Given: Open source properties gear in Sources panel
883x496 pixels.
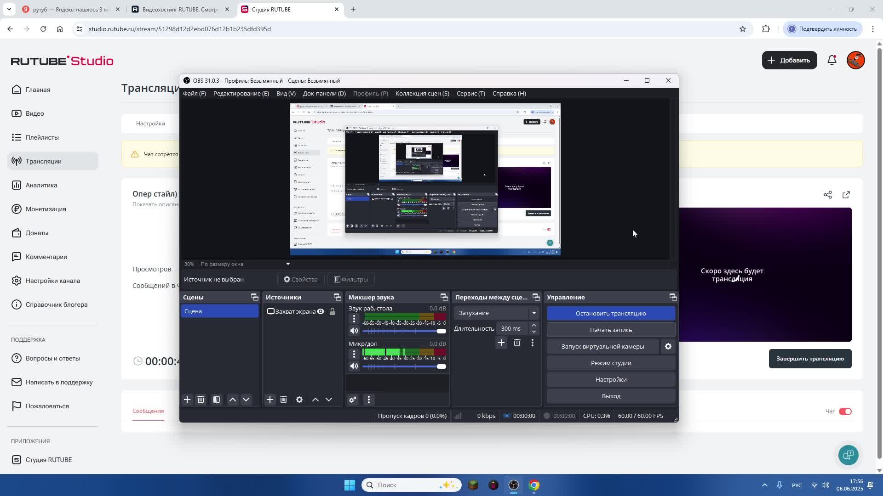Looking at the screenshot, I should coord(299,400).
